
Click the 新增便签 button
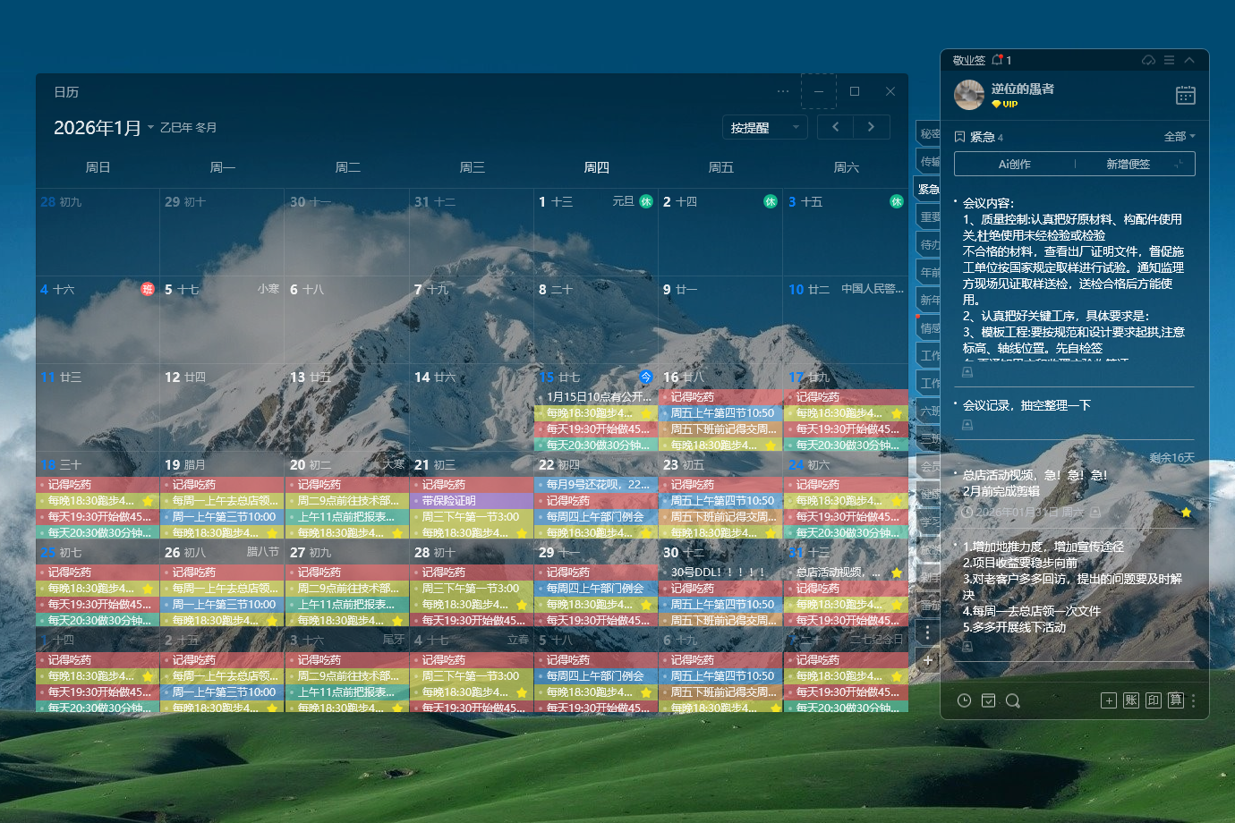click(1128, 165)
